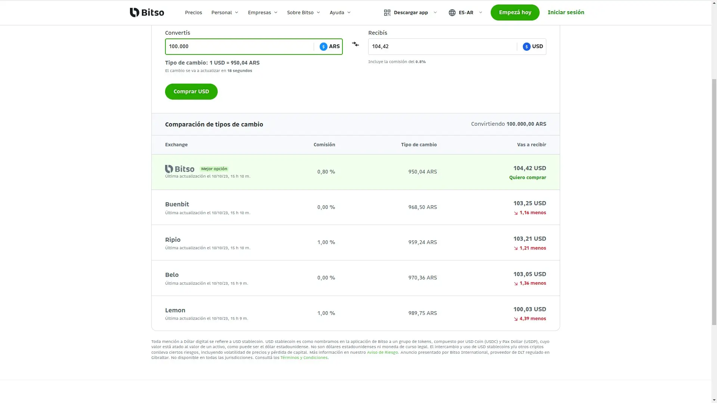
Task: Select the Buenbit exchange name
Action: pyautogui.click(x=177, y=204)
